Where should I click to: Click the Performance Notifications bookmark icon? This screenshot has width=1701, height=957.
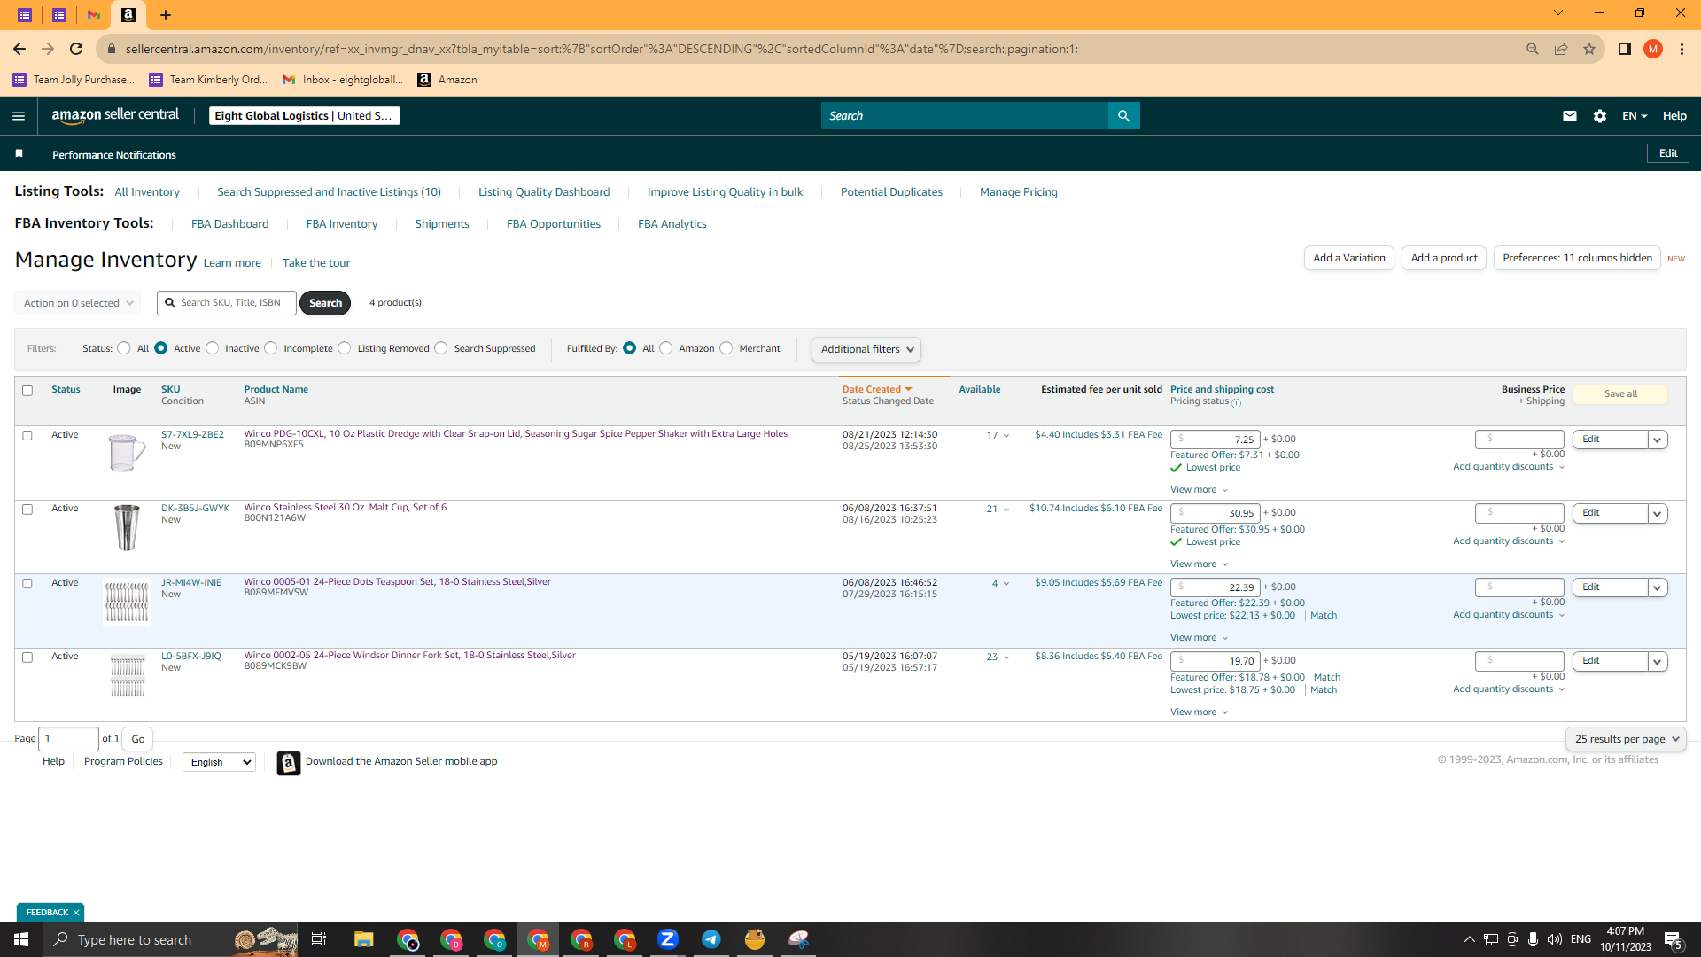19,154
